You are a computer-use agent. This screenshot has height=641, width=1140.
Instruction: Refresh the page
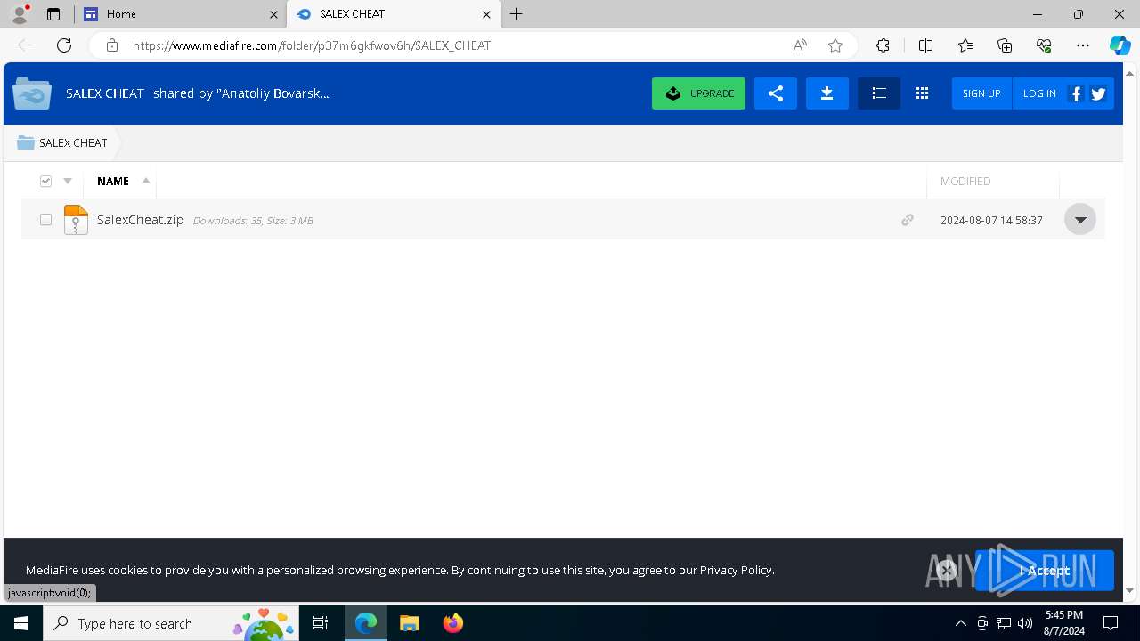coord(64,45)
